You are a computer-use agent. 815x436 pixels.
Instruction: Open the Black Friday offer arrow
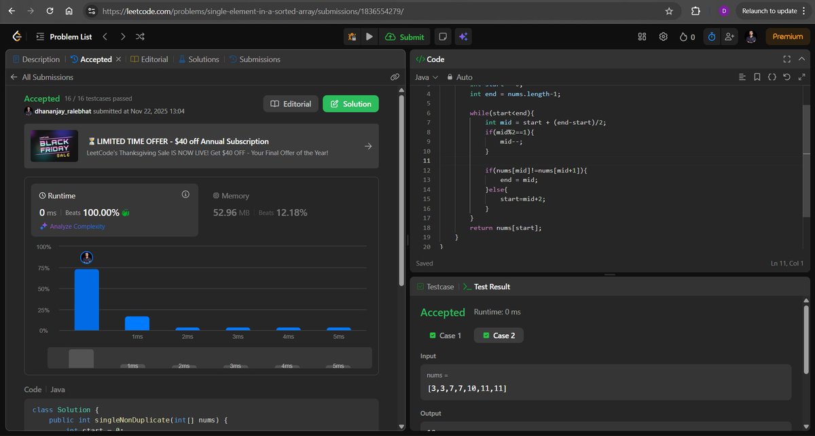pyautogui.click(x=367, y=146)
